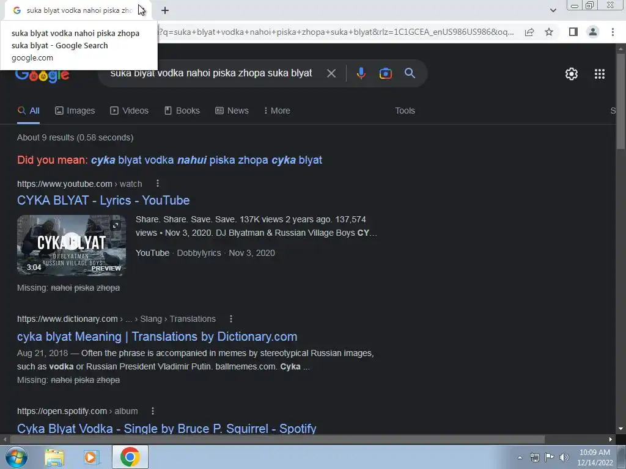
Task: Open Chrome three-dot menu
Action: tap(613, 32)
